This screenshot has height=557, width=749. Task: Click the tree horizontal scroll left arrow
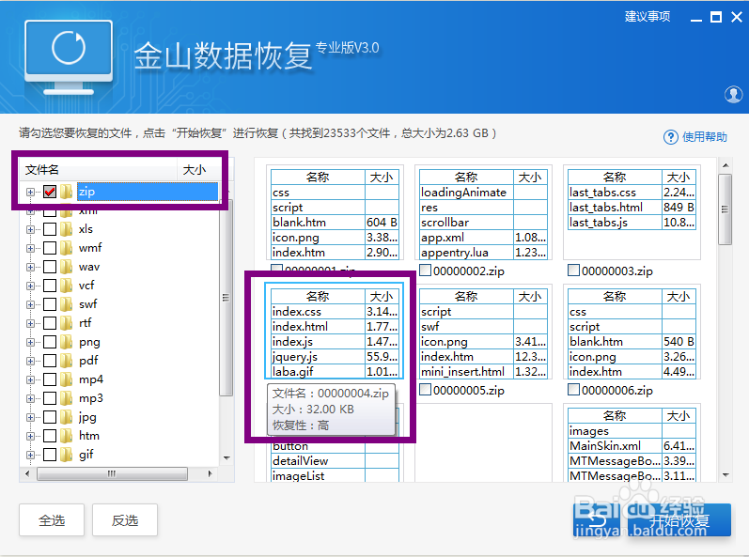coord(27,474)
